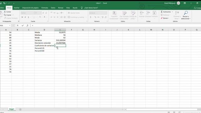Open Buscar y seleccionar magnifier
Image resolution: width=201 pixels, height=113 pixels.
coord(186,15)
